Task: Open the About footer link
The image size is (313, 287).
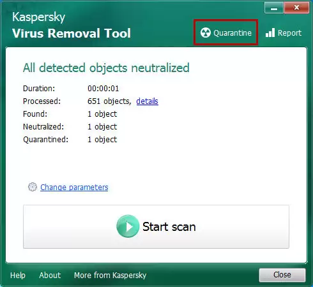Action: (50, 276)
